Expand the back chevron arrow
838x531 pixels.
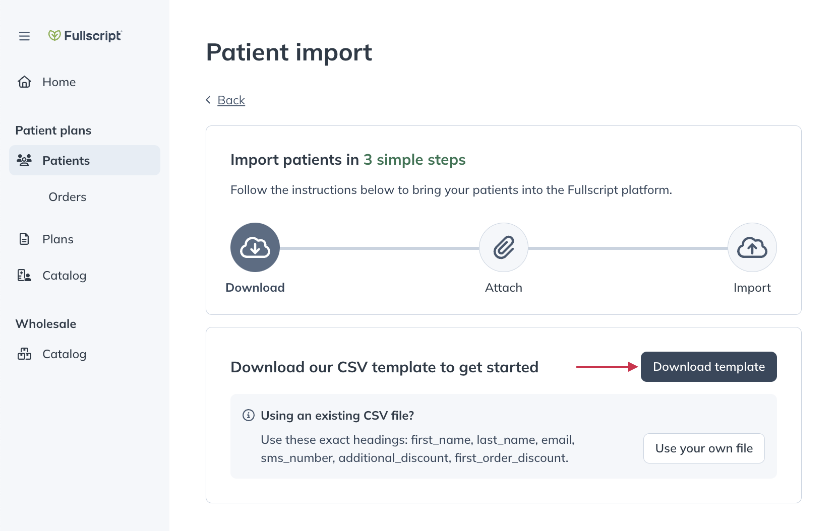(208, 100)
